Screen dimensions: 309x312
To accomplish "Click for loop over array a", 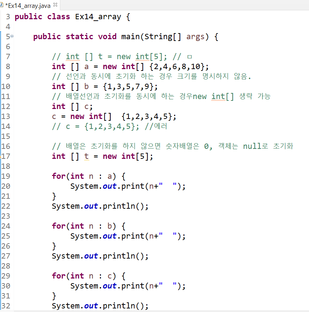I will point(88,176).
